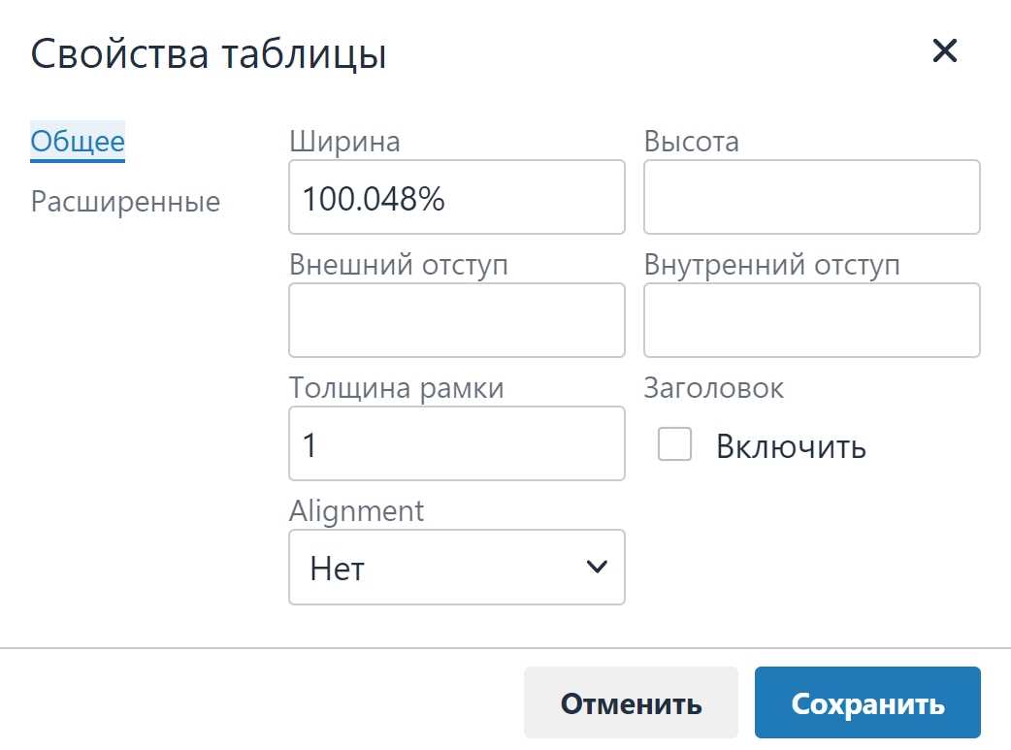
Task: Save changes with the Сохранить button
Action: click(867, 702)
